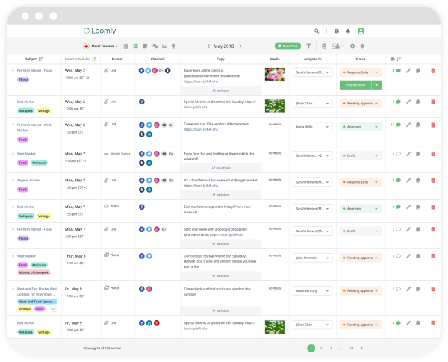Delete the Thur May 8 West Market post
Screen dimensions: 448x362
[x=433, y=256]
